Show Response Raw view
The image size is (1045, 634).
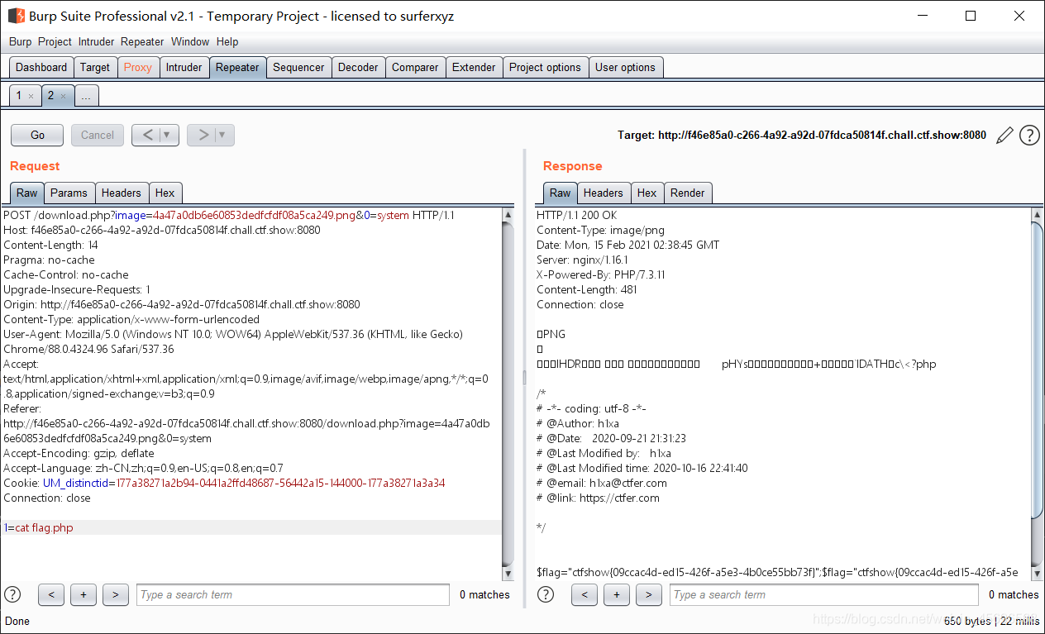click(561, 193)
